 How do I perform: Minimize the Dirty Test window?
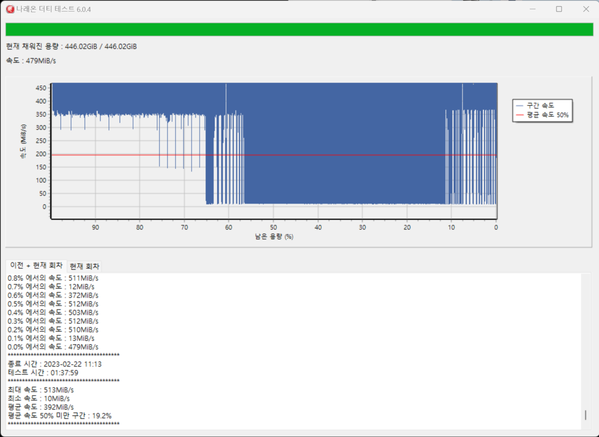coord(532,9)
